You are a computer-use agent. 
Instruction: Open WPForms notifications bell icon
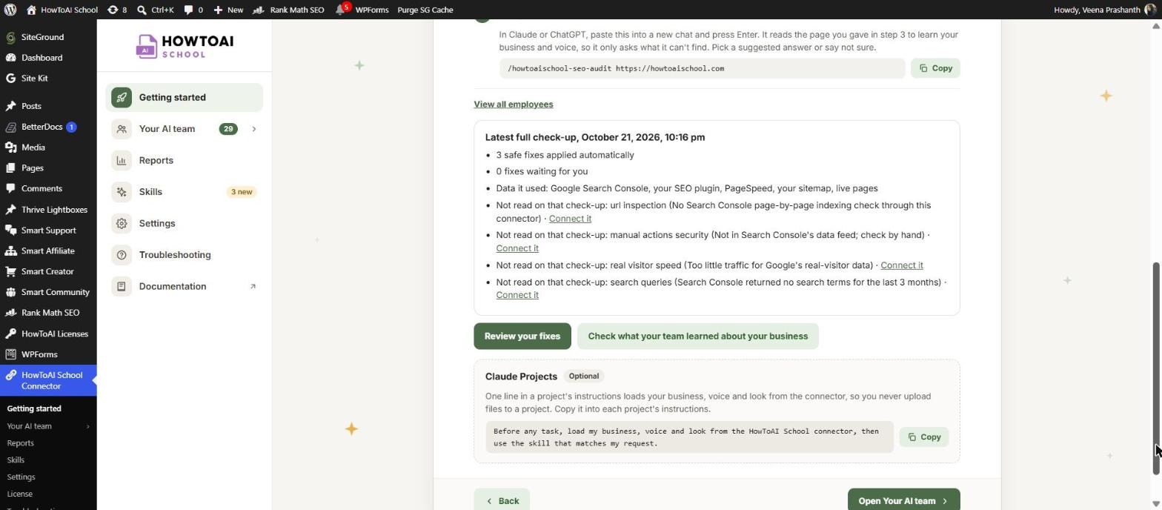pyautogui.click(x=340, y=10)
